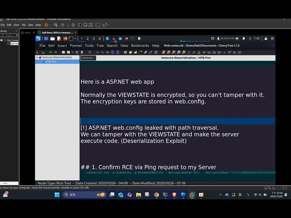Open VMware Tabs menu
Viewport: 291px width, 218px height.
coord(30,25)
